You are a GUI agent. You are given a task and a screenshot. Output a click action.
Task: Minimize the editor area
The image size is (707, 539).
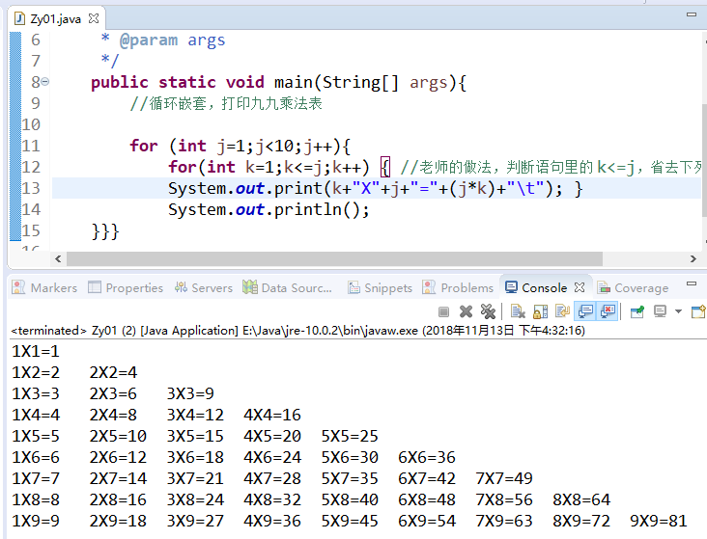pyautogui.click(x=692, y=14)
